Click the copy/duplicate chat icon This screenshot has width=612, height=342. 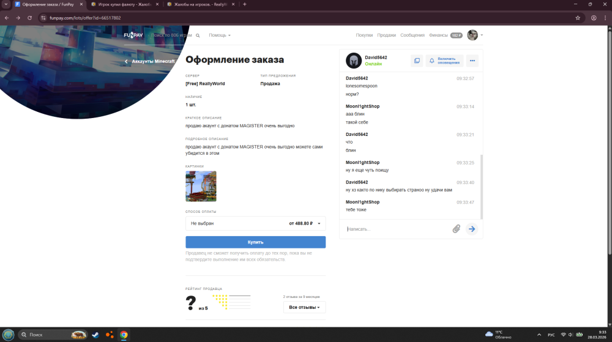point(417,61)
